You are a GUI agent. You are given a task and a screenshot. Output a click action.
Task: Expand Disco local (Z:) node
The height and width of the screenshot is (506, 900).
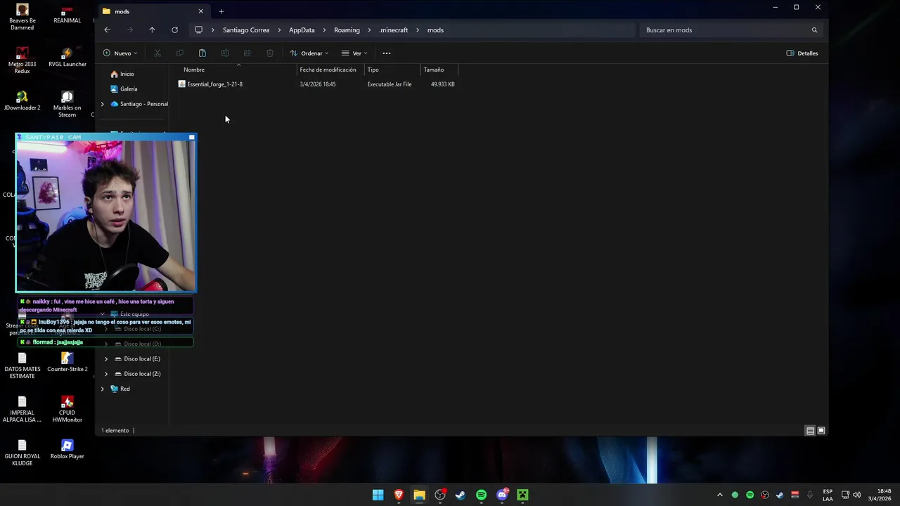click(x=106, y=374)
